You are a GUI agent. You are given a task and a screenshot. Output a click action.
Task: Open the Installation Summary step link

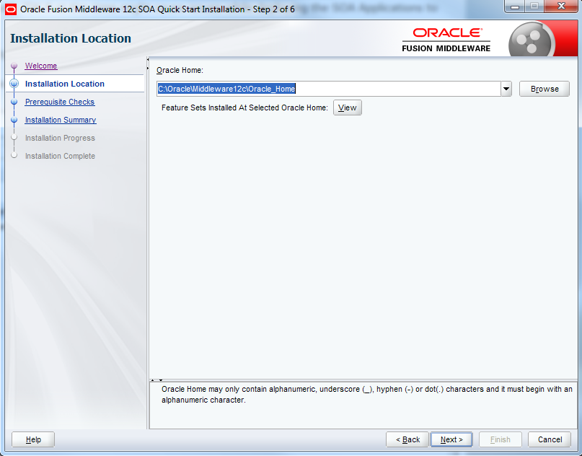[x=61, y=120]
